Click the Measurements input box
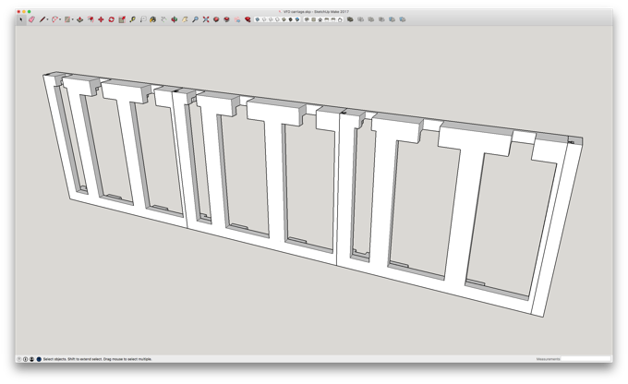The width and height of the screenshot is (628, 384). pos(586,359)
